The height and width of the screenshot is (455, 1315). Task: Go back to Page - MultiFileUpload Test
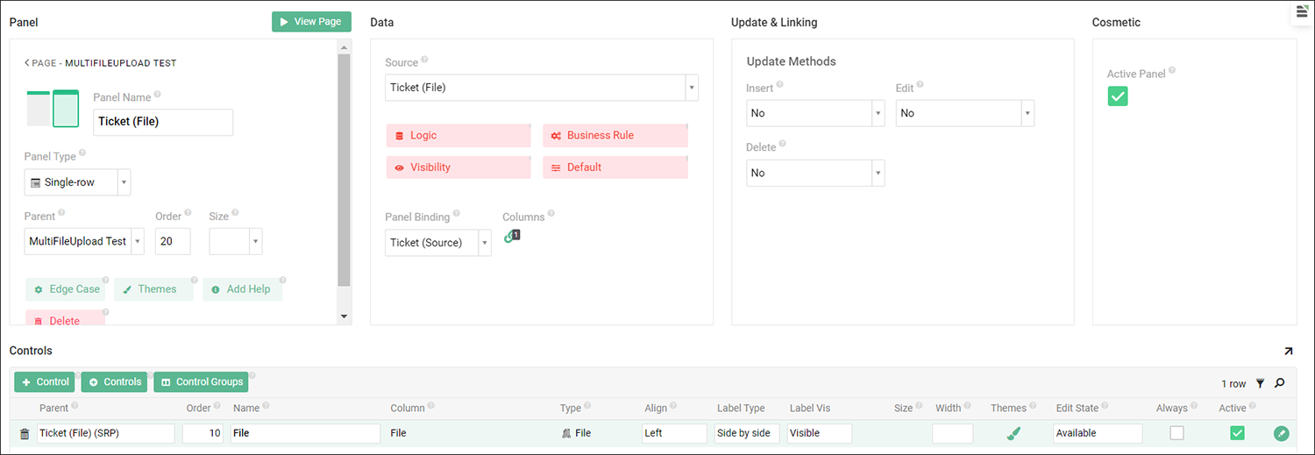pyautogui.click(x=101, y=63)
